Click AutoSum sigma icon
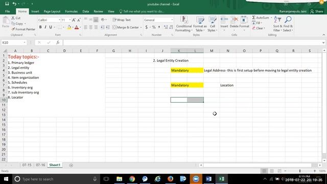 253,18
